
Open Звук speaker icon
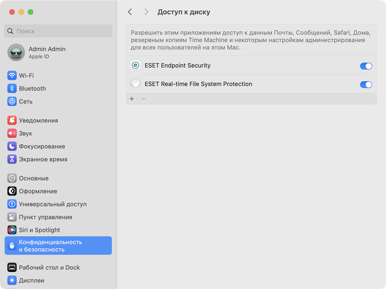pyautogui.click(x=12, y=133)
